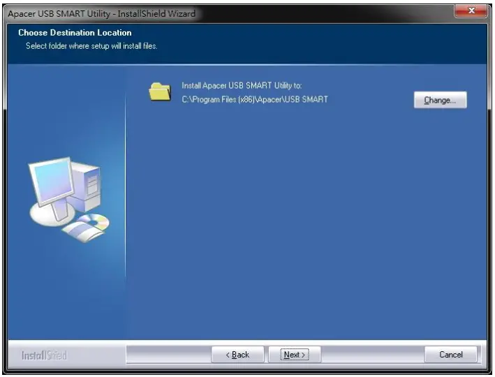The image size is (495, 377).
Task: Cancel the installation
Action: click(x=451, y=355)
